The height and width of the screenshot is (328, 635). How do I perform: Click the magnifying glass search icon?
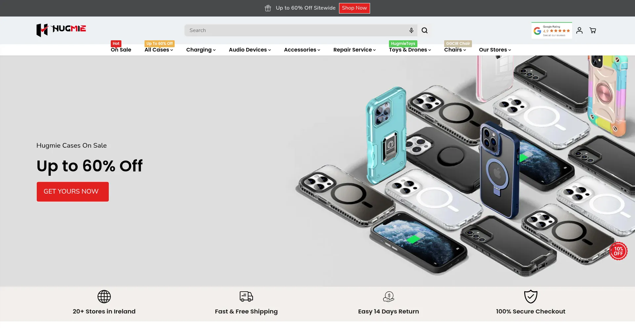click(425, 30)
